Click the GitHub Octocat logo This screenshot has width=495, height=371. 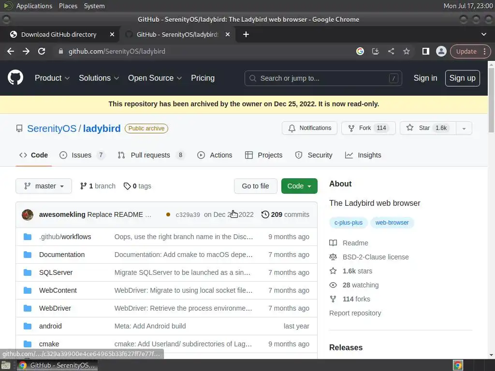point(15,78)
